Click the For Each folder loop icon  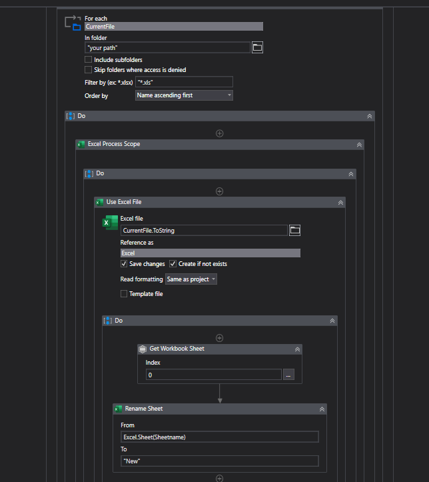click(72, 23)
